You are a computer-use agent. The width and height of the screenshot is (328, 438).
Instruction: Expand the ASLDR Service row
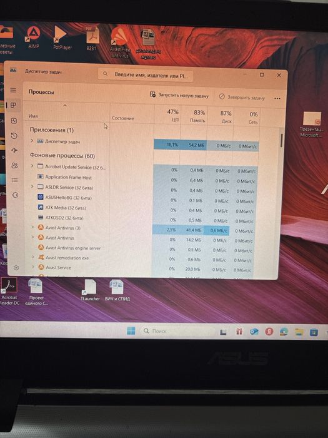coord(32,186)
